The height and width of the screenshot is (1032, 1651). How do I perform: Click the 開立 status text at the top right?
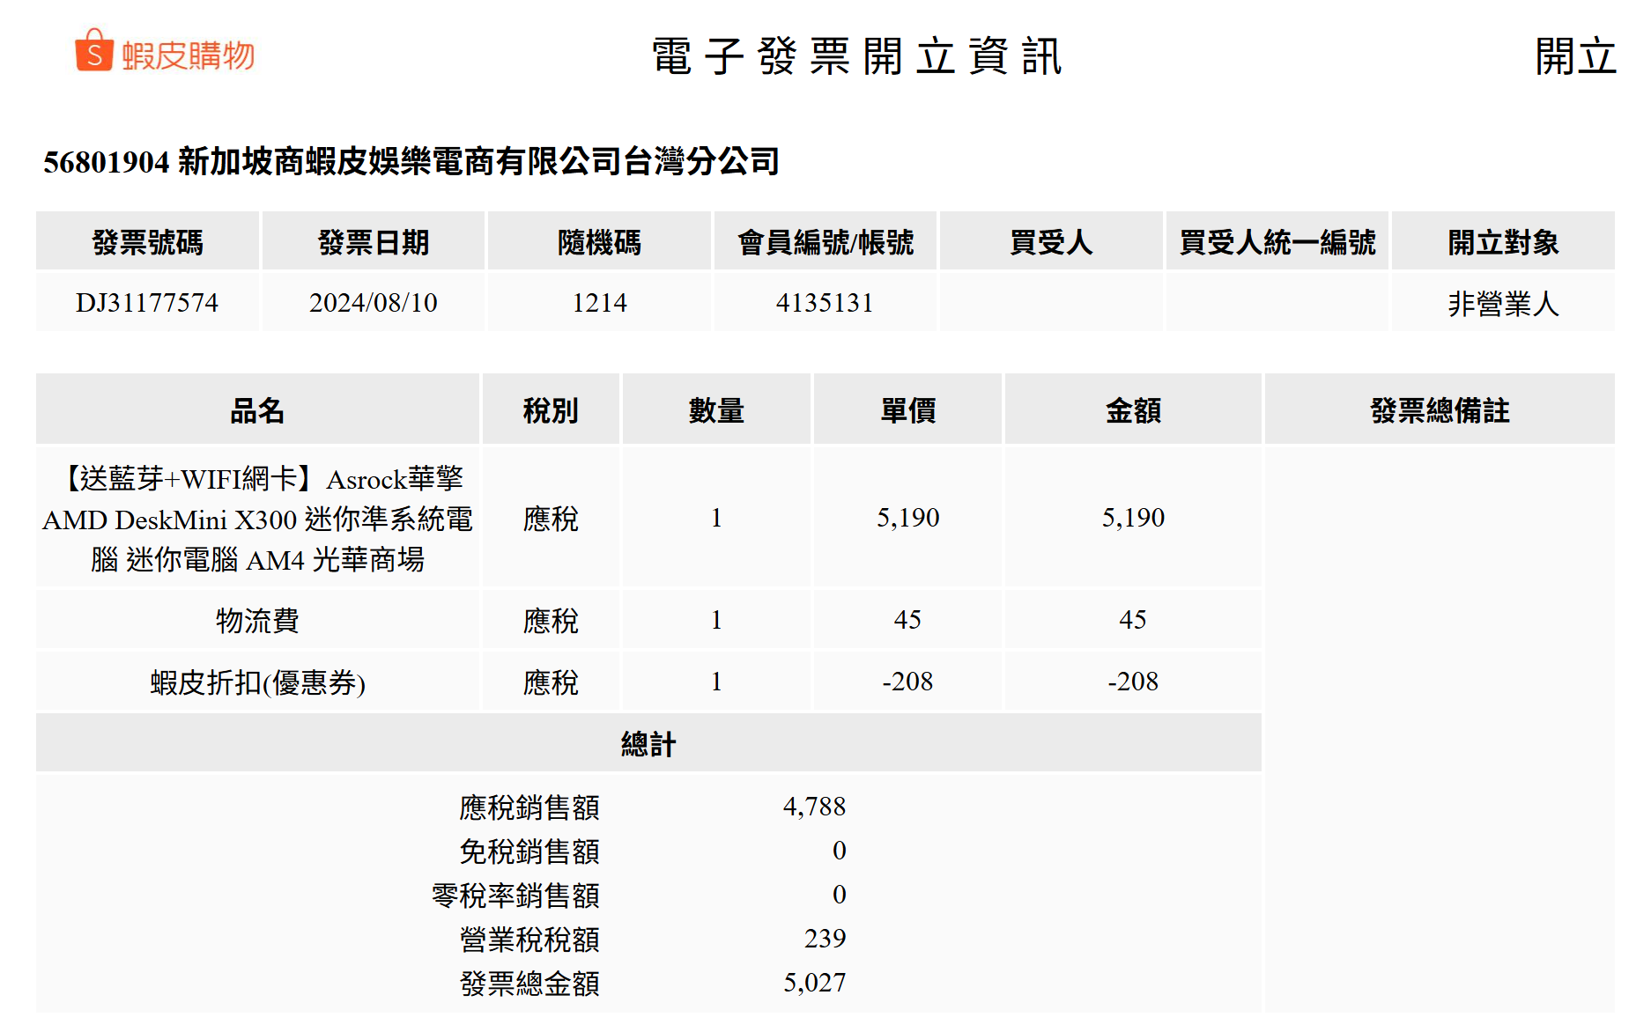click(x=1575, y=56)
